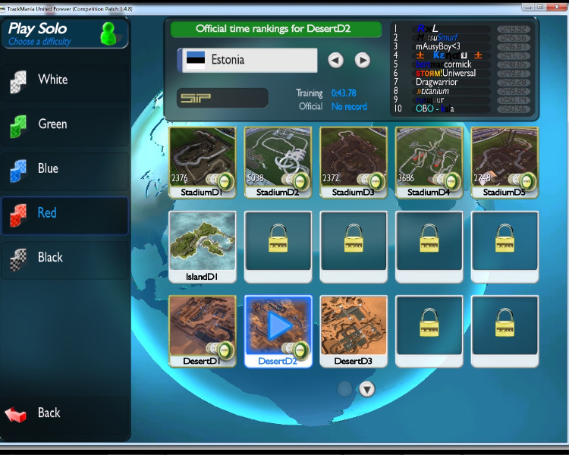Click the red Back arrow icon

pyautogui.click(x=17, y=414)
